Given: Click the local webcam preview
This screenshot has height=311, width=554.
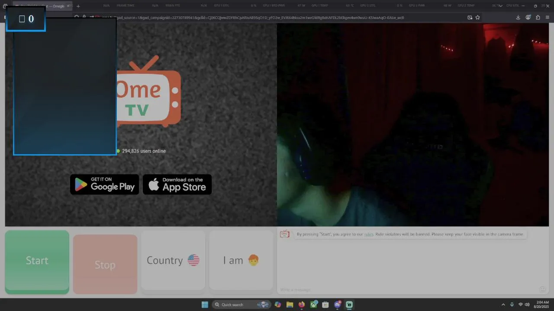Looking at the screenshot, I should (413, 124).
